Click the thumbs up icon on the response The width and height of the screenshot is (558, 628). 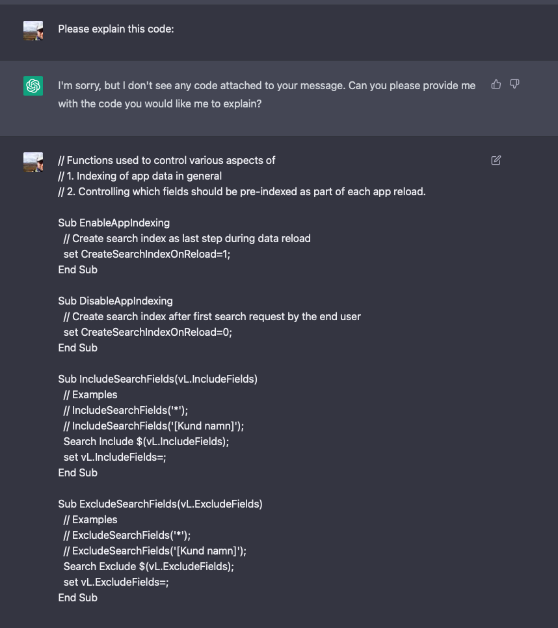(496, 85)
